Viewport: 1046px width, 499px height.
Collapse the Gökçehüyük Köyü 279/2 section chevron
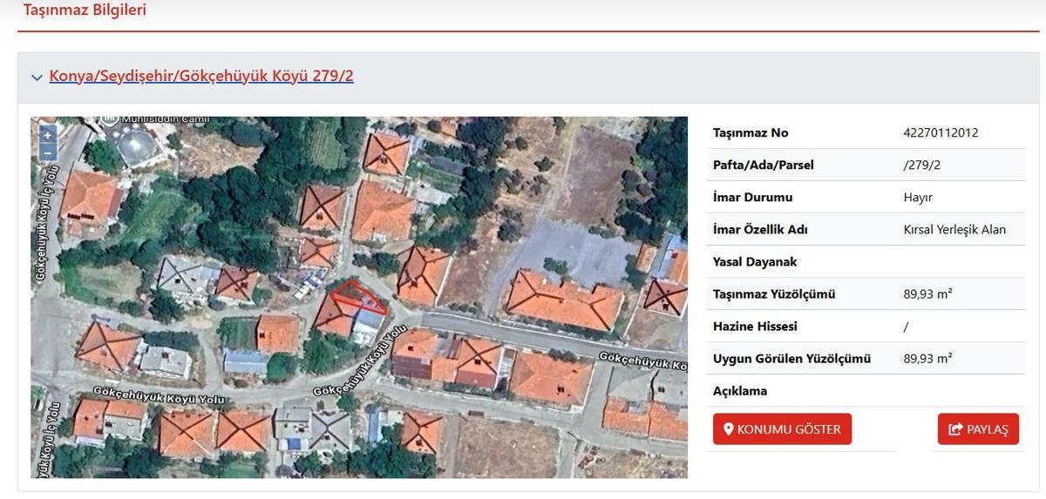[x=37, y=78]
